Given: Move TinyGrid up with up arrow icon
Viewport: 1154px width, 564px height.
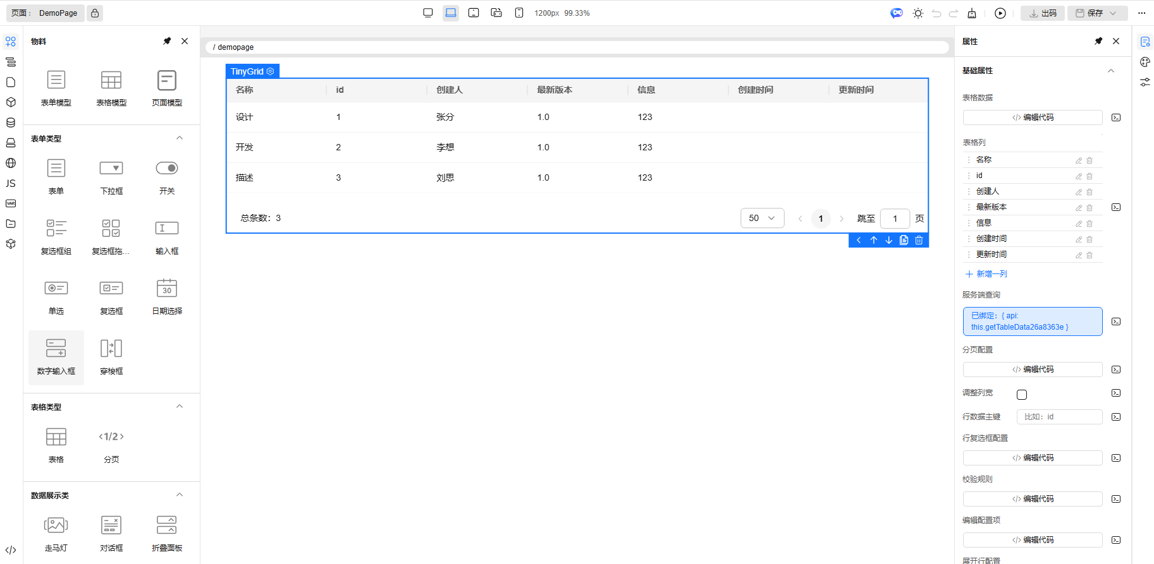Looking at the screenshot, I should pyautogui.click(x=874, y=240).
